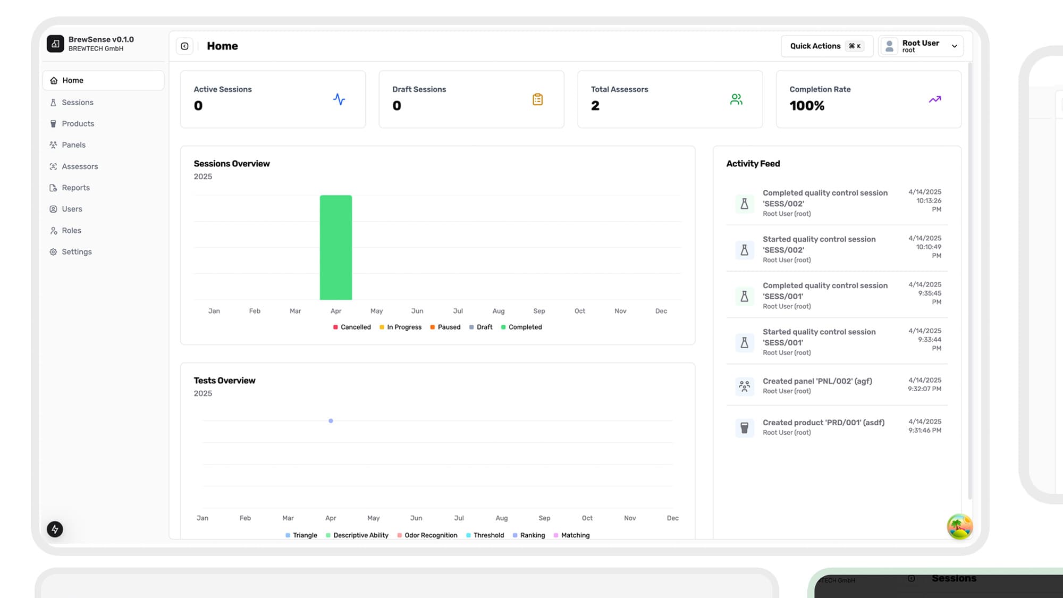Toggle Matching legend in Tests Overview
This screenshot has height=598, width=1063.
572,535
